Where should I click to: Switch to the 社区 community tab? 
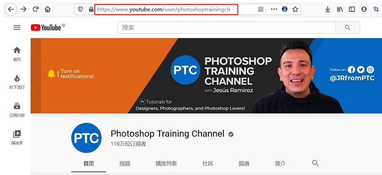[x=208, y=163]
